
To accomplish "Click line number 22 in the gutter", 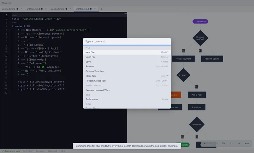I will click(x=6, y=93).
